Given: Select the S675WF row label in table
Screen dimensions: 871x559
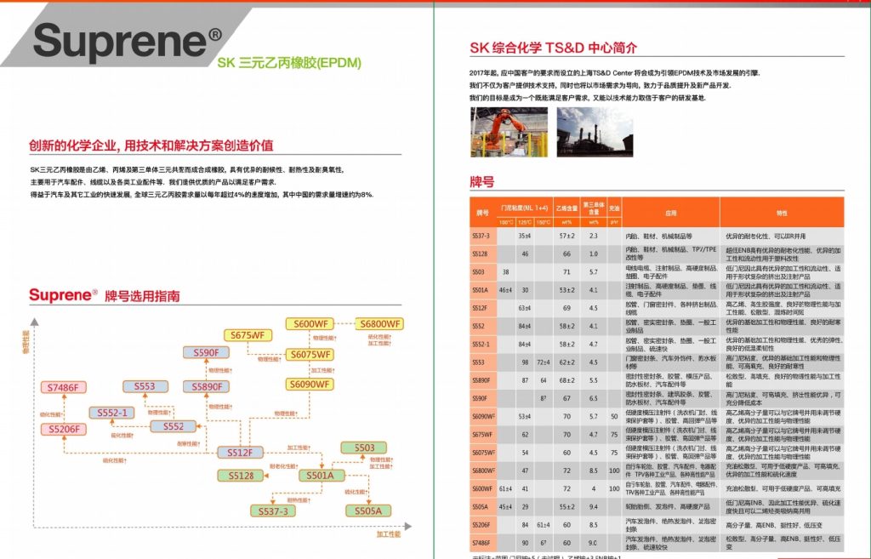Looking at the screenshot, I should [482, 435].
